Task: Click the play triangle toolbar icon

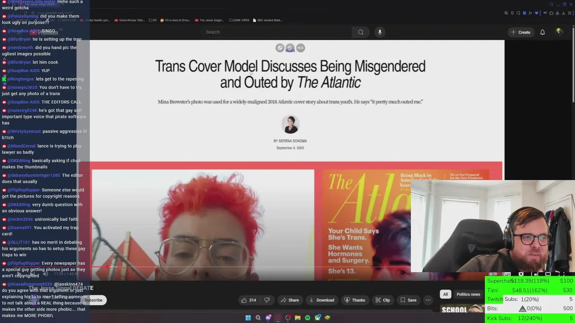Action: click(530, 13)
